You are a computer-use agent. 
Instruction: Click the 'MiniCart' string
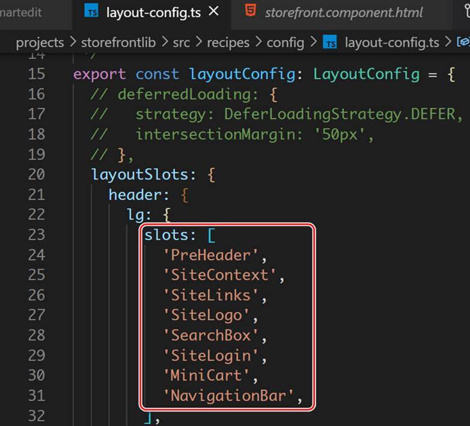[206, 376]
